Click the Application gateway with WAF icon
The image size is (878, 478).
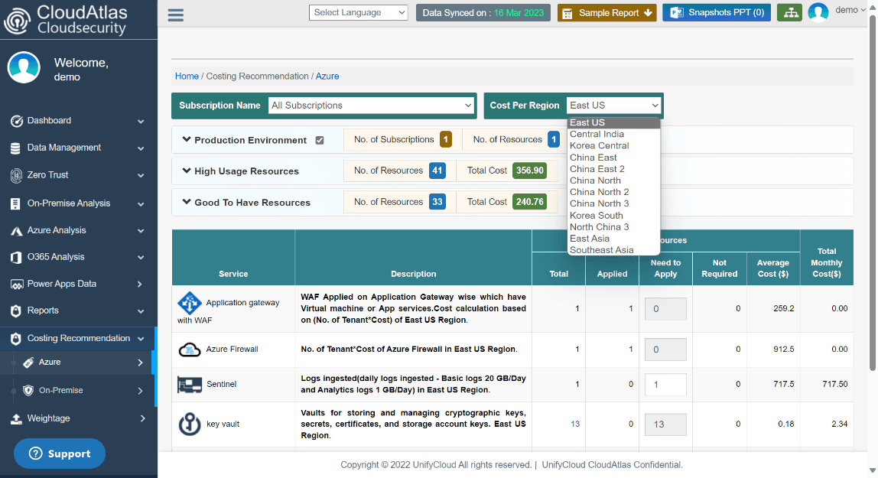click(x=189, y=303)
